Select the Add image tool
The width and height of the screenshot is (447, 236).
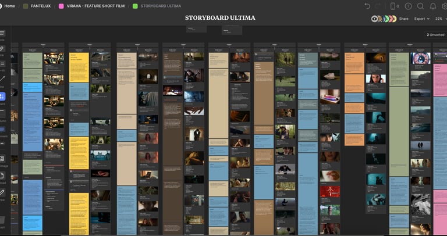pos(2,160)
